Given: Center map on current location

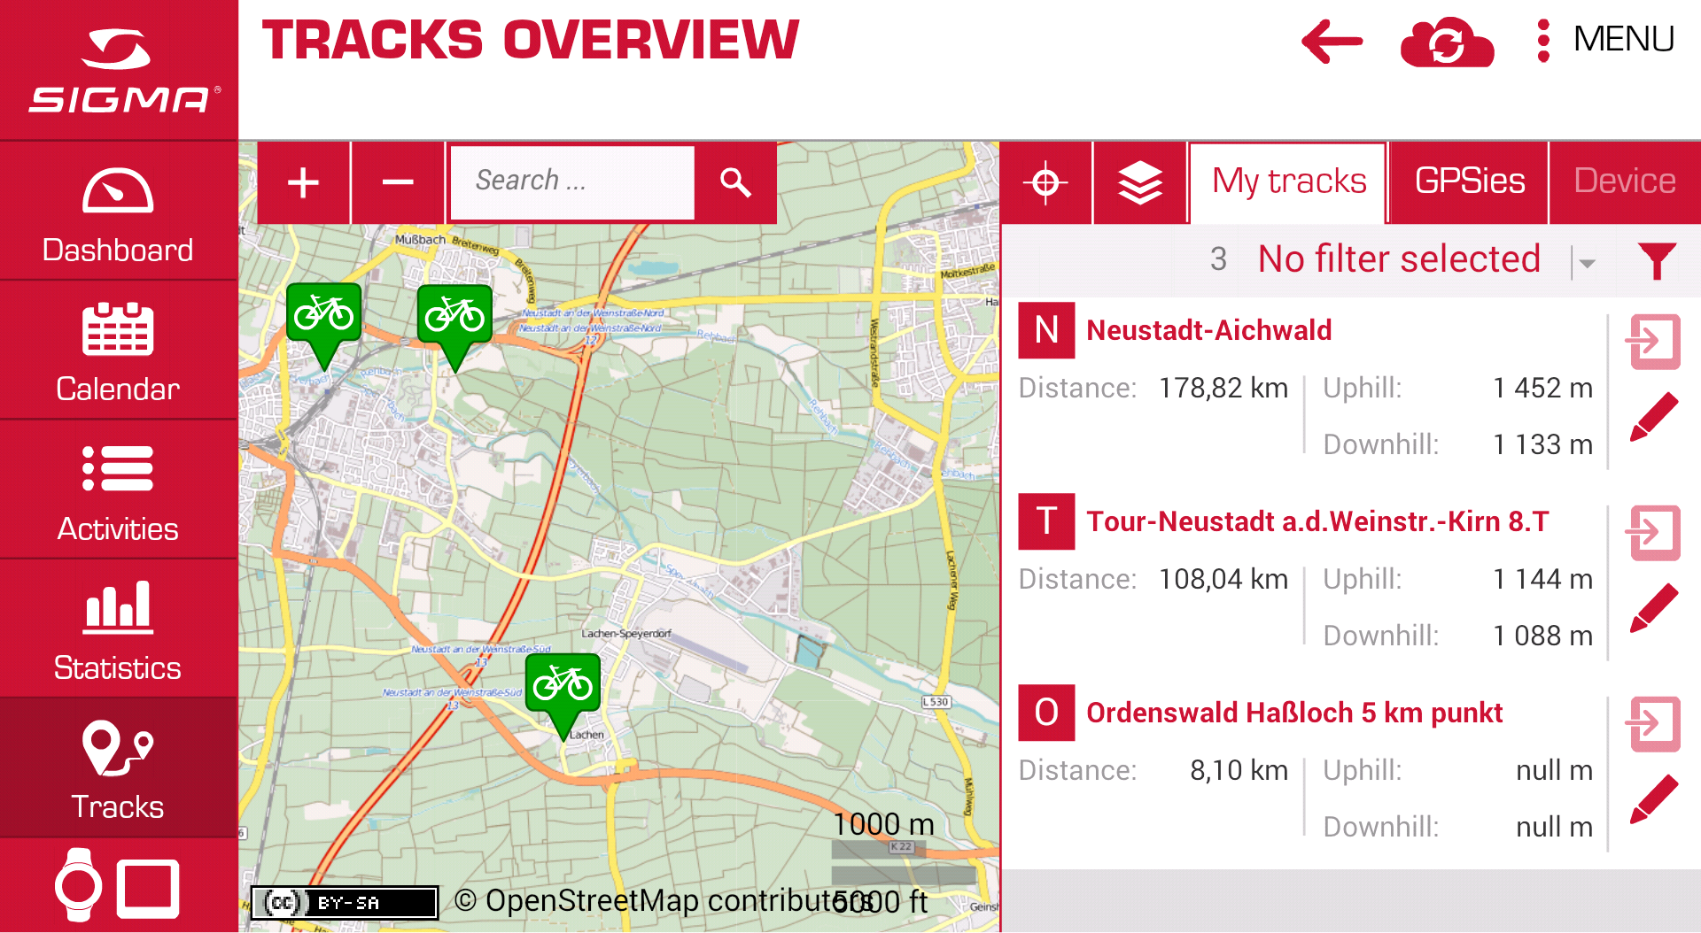Looking at the screenshot, I should point(1045,182).
